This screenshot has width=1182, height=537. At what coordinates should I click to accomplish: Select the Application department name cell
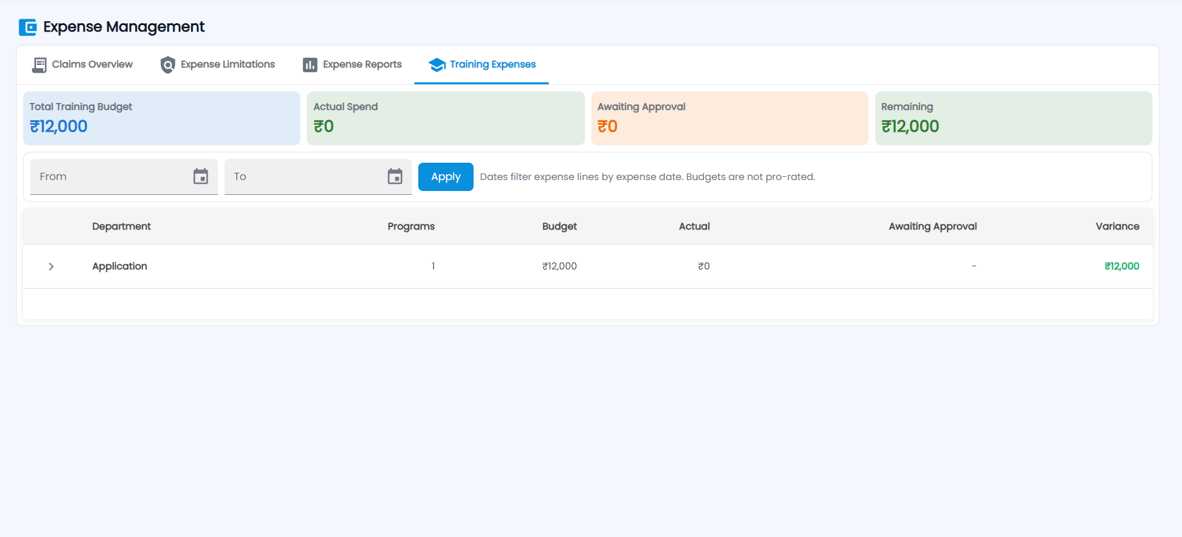pos(120,266)
